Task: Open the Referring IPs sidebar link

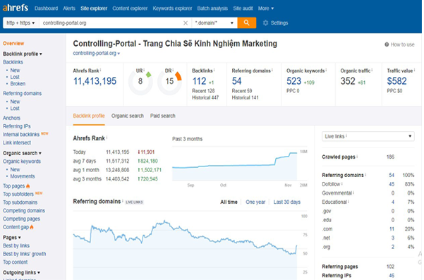Action: (x=17, y=126)
